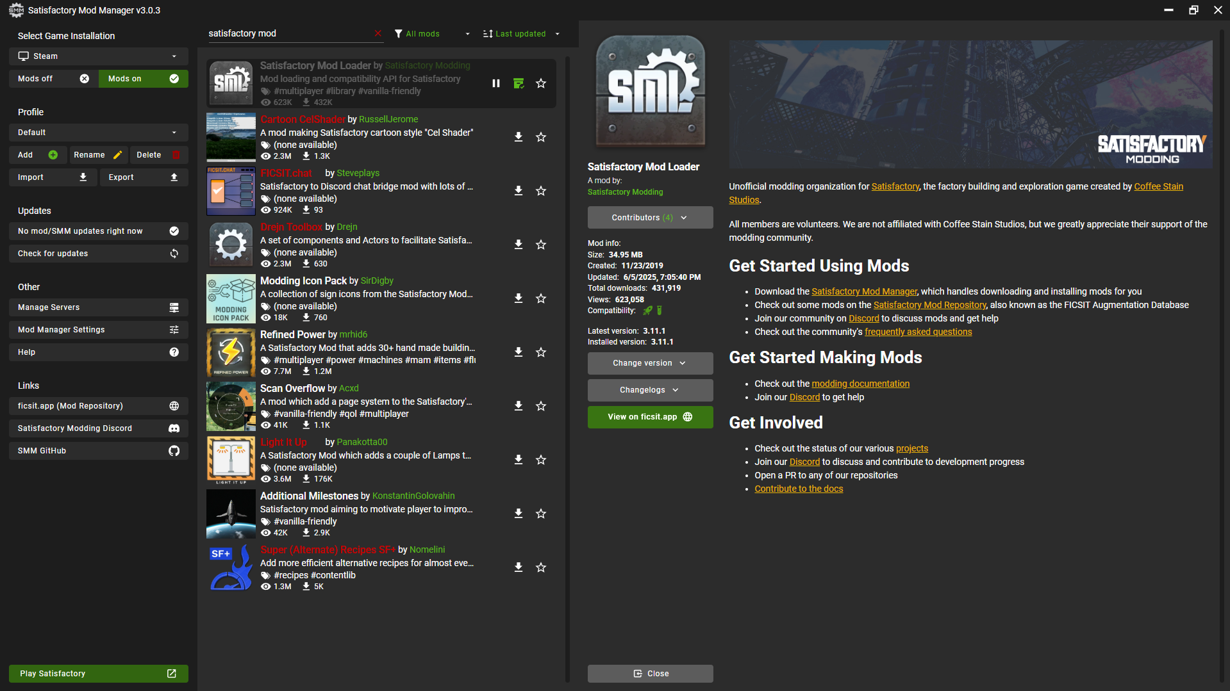The image size is (1230, 691).
Task: View mod on ficsit.app
Action: (x=650, y=417)
